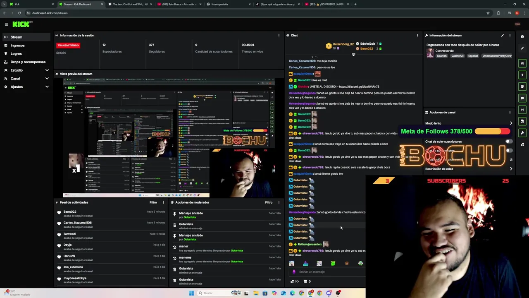Viewport: 529px width, 298px height.
Task: Open Filtro in Acciones de moderador
Action: (269, 202)
